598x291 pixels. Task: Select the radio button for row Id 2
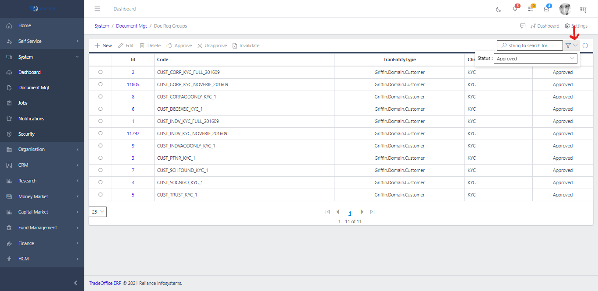100,72
